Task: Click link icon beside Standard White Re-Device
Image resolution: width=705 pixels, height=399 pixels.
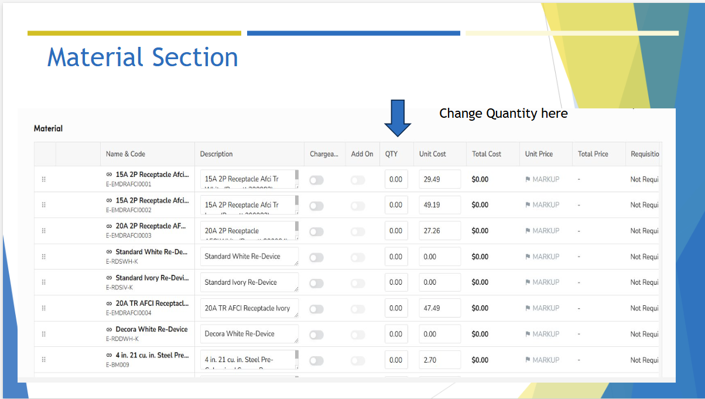Action: click(109, 252)
